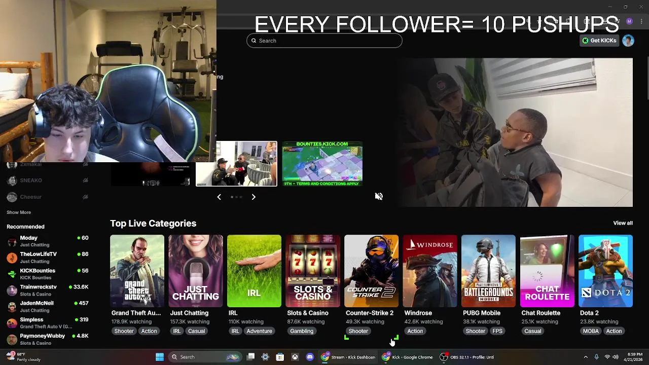Open JadenMcNeil's avatar icon
The image size is (649, 365).
point(12,307)
